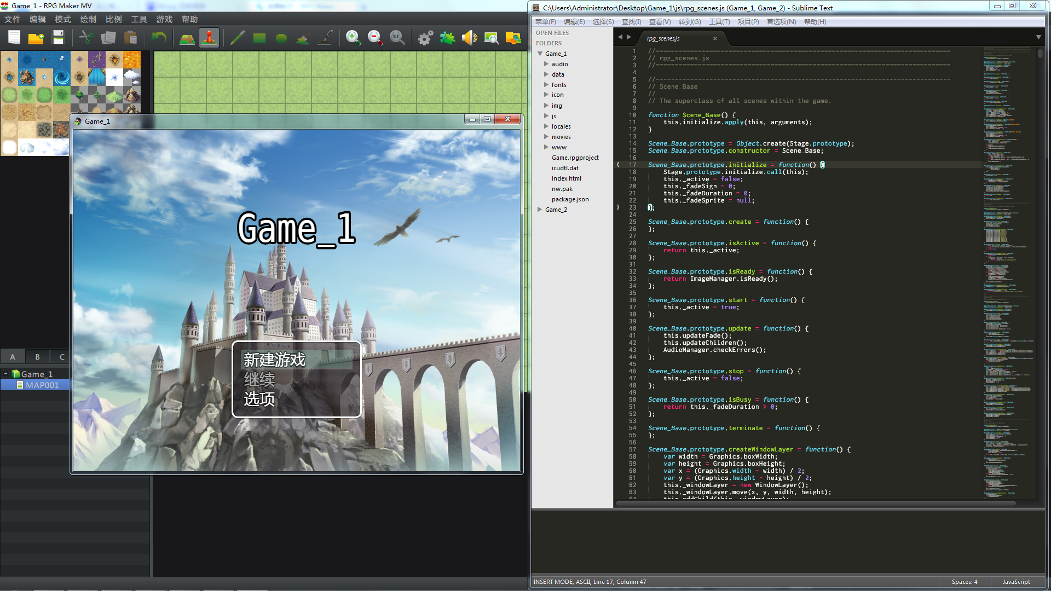Open 首选项(N) menu in Sublime Text
Screen dimensions: 1051x591
(x=781, y=22)
